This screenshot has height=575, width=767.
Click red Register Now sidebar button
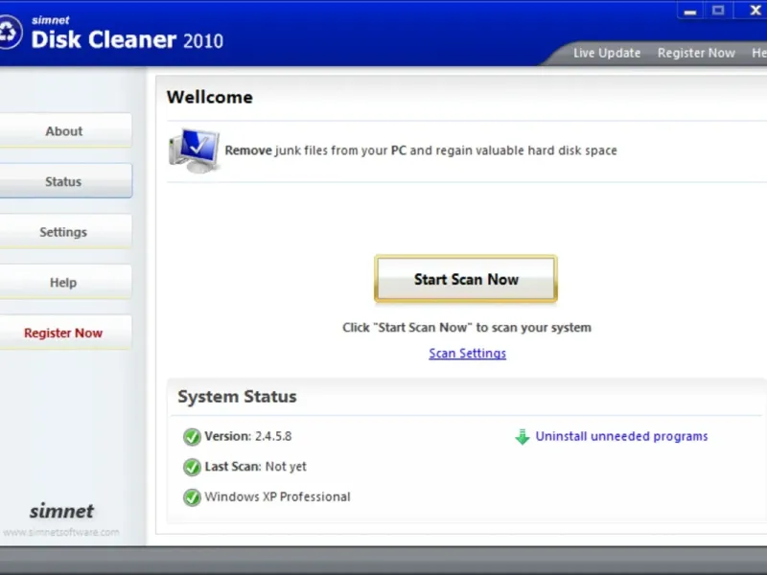64,333
